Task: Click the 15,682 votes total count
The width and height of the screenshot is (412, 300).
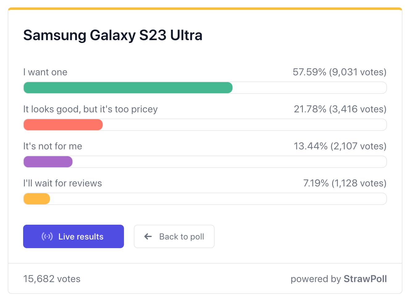Action: pyautogui.click(x=52, y=279)
